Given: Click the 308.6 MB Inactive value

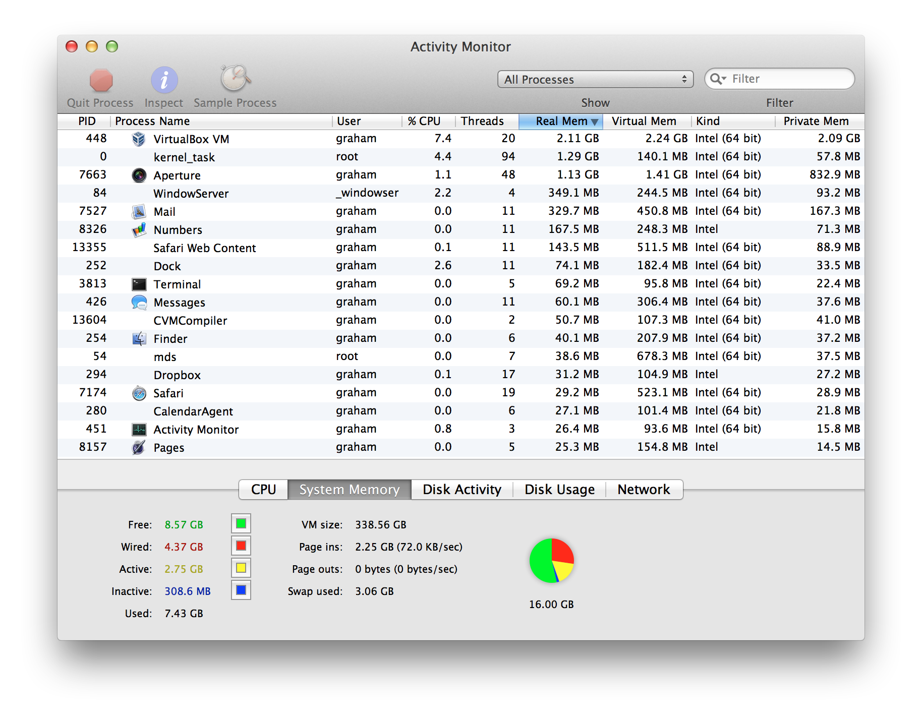Looking at the screenshot, I should coord(188,591).
